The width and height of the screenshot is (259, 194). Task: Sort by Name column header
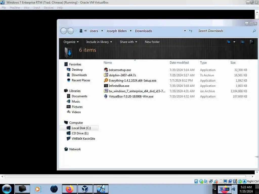click(x=135, y=63)
